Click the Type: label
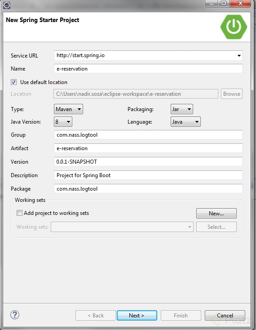This screenshot has height=330, width=256. click(17, 109)
